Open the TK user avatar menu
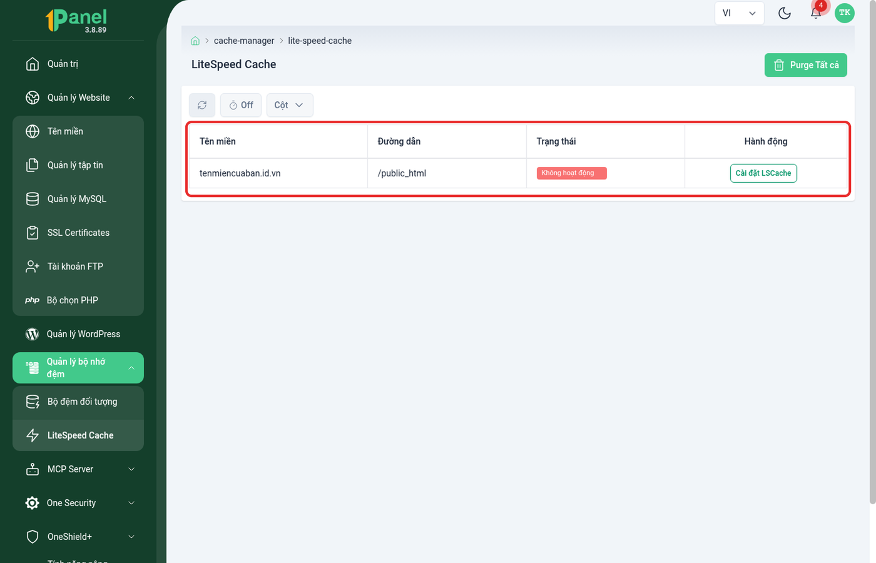The image size is (876, 563). (x=845, y=13)
